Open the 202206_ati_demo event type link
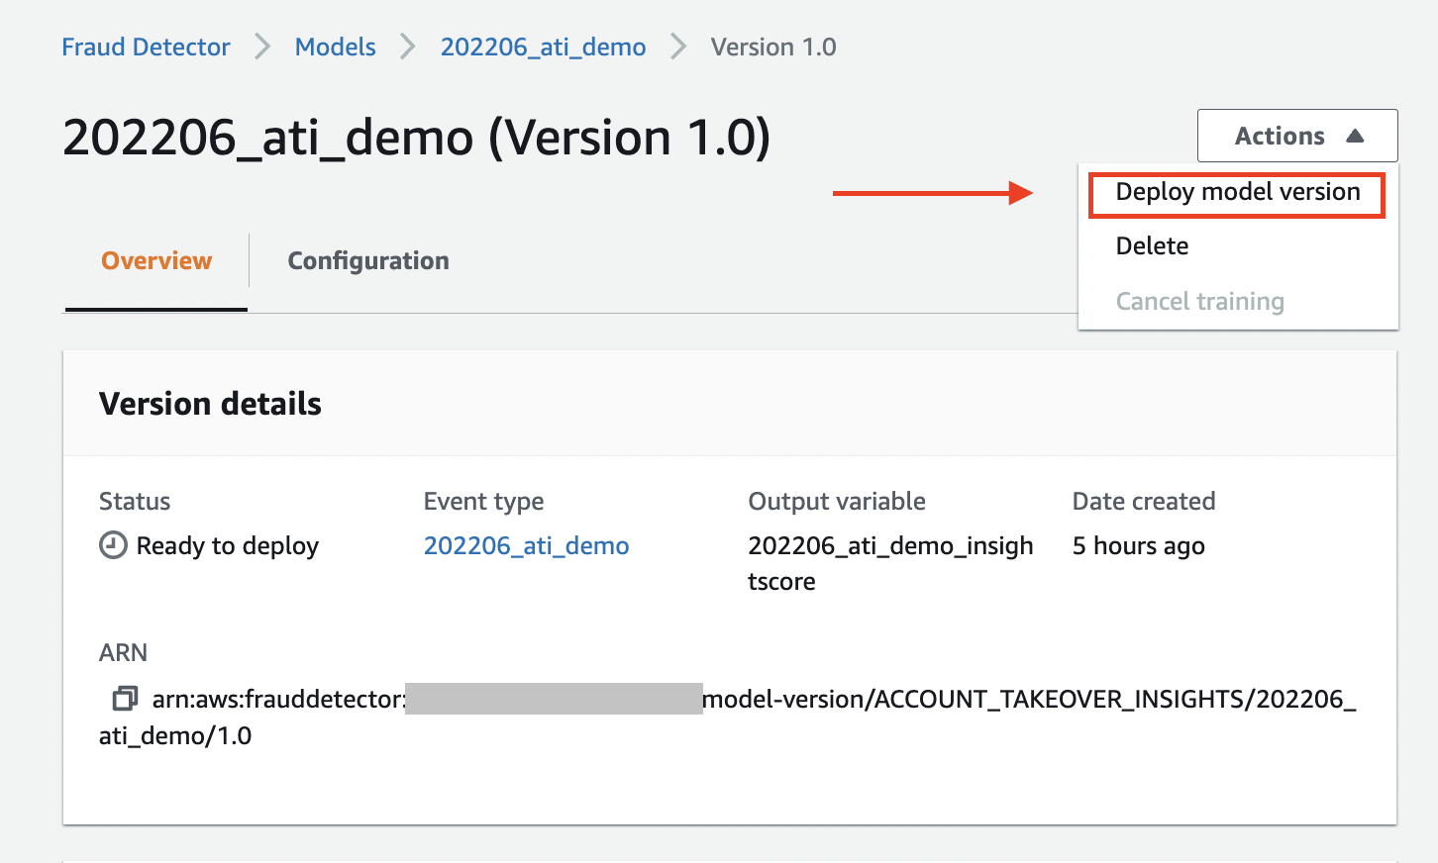 [527, 545]
